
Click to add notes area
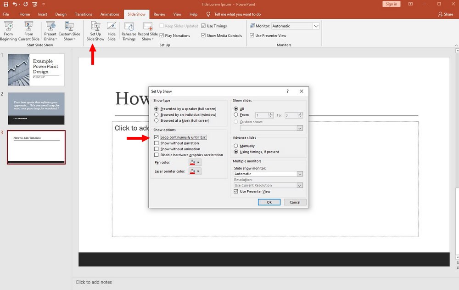pos(94,282)
